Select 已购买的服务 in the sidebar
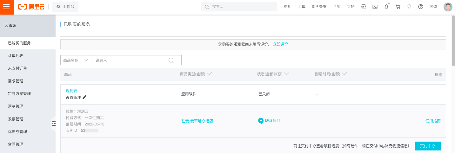The width and height of the screenshot is (455, 153). (28, 43)
